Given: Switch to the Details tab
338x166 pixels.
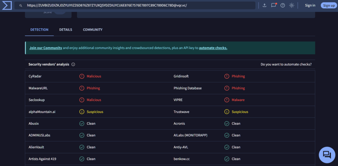Looking at the screenshot, I should [66, 30].
